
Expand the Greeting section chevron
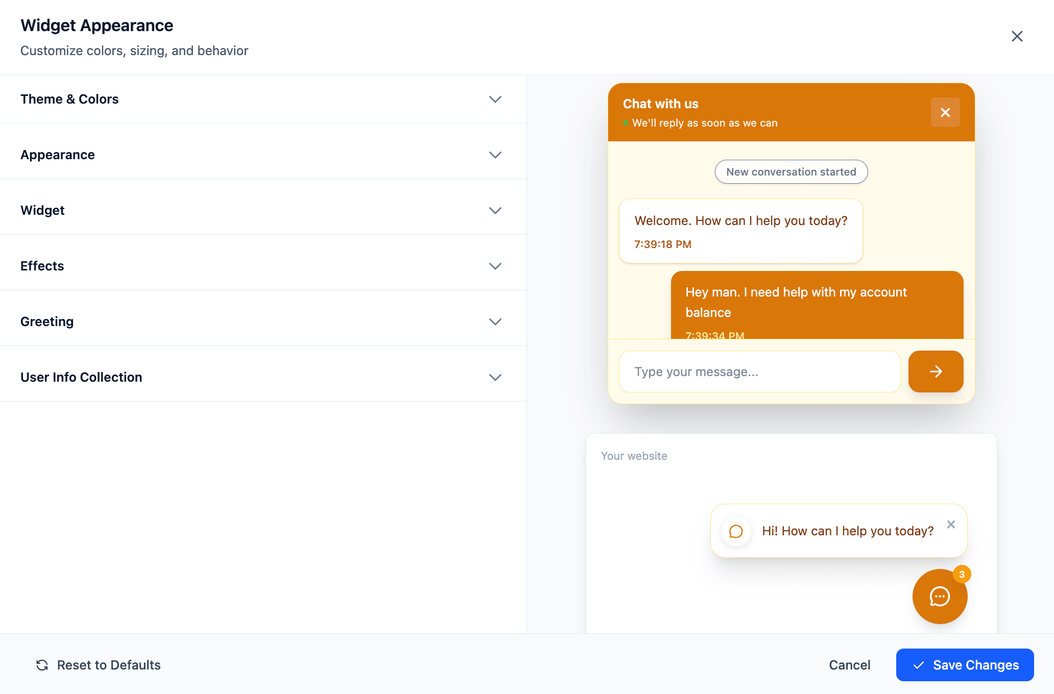point(495,321)
